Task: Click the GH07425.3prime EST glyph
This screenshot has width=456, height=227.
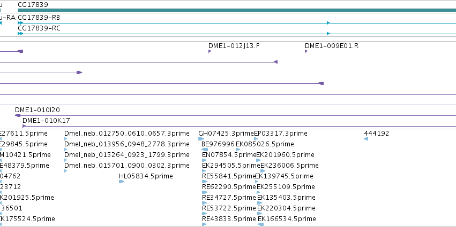Action: click(201, 139)
